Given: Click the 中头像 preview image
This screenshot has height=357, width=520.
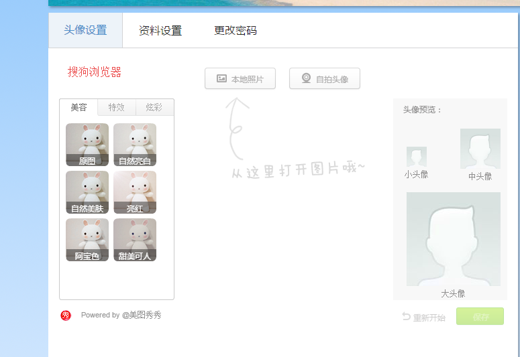Looking at the screenshot, I should (x=480, y=149).
